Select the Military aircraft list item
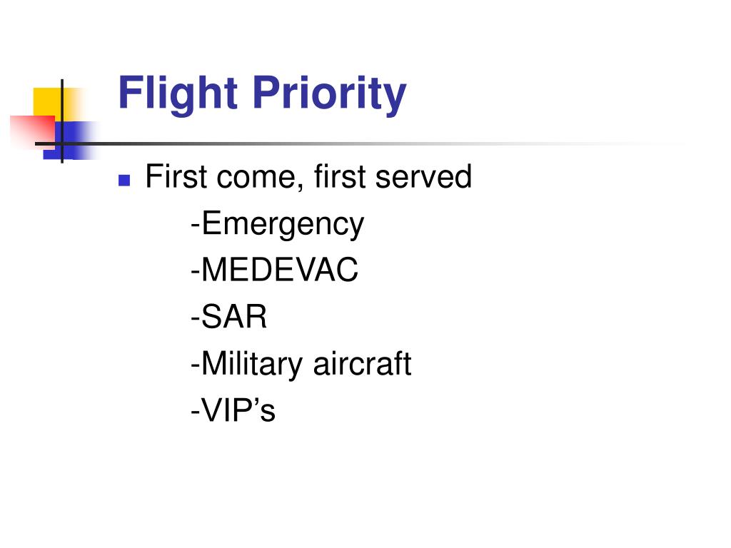This screenshot has width=731, height=548. coord(301,364)
